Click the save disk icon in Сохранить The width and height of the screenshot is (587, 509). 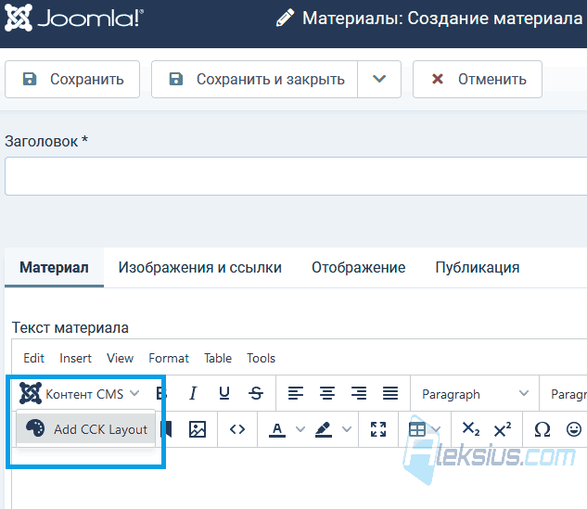tap(30, 79)
